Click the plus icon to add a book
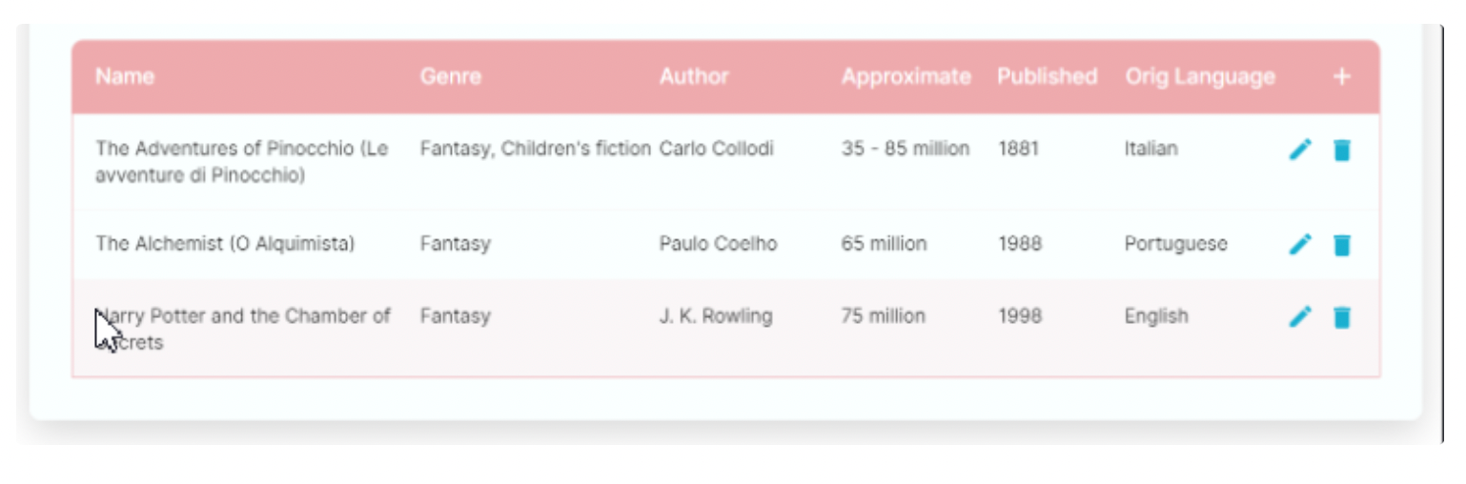The height and width of the screenshot is (484, 1466). tap(1341, 77)
